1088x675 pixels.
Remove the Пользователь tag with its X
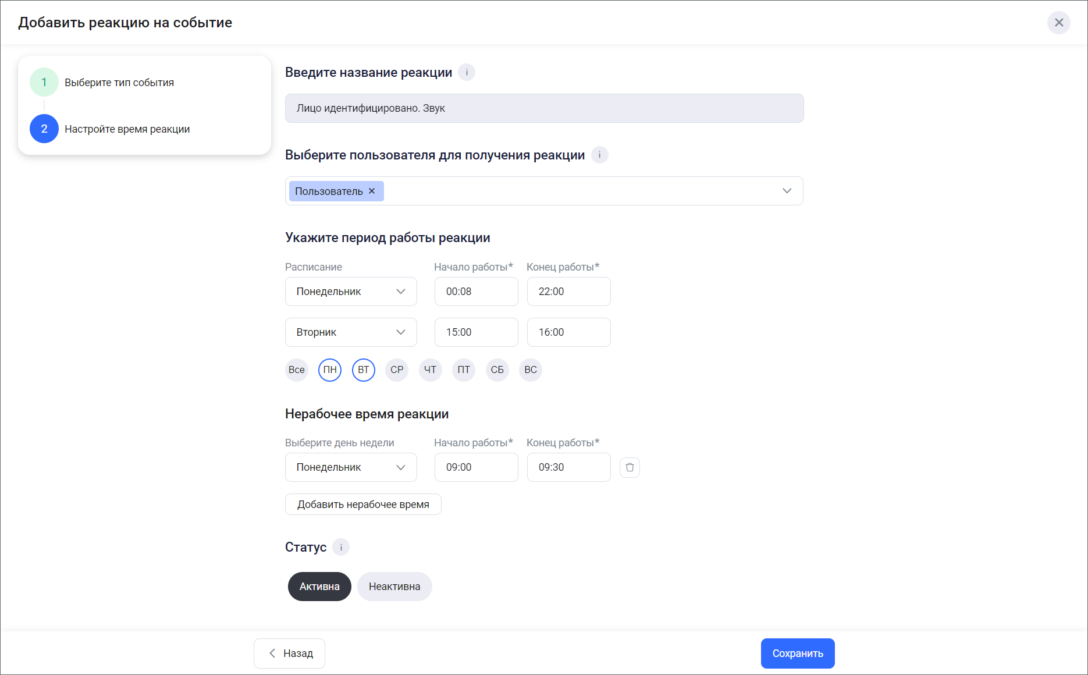tap(372, 191)
